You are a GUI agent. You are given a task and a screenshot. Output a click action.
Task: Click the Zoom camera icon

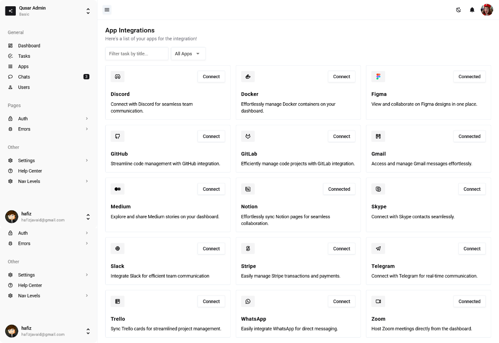pyautogui.click(x=378, y=301)
